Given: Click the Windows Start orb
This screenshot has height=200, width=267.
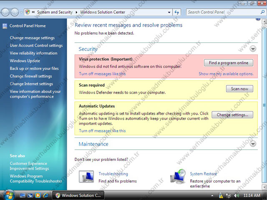Looking at the screenshot, I should 8,195.
